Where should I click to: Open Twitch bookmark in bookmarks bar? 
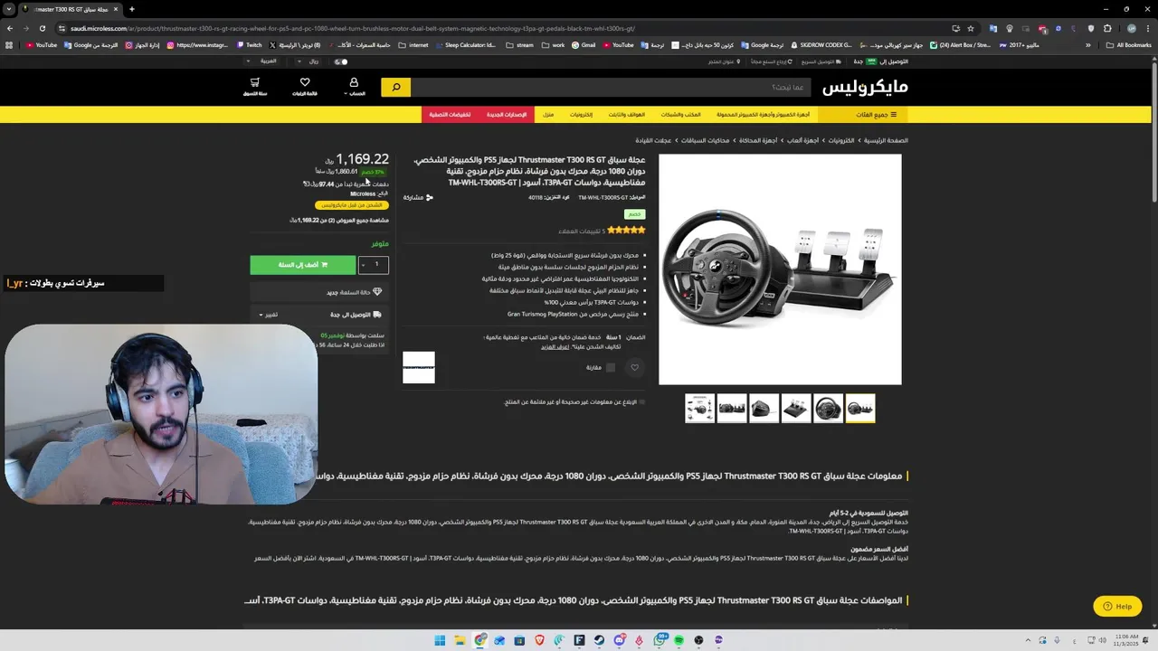click(x=250, y=44)
